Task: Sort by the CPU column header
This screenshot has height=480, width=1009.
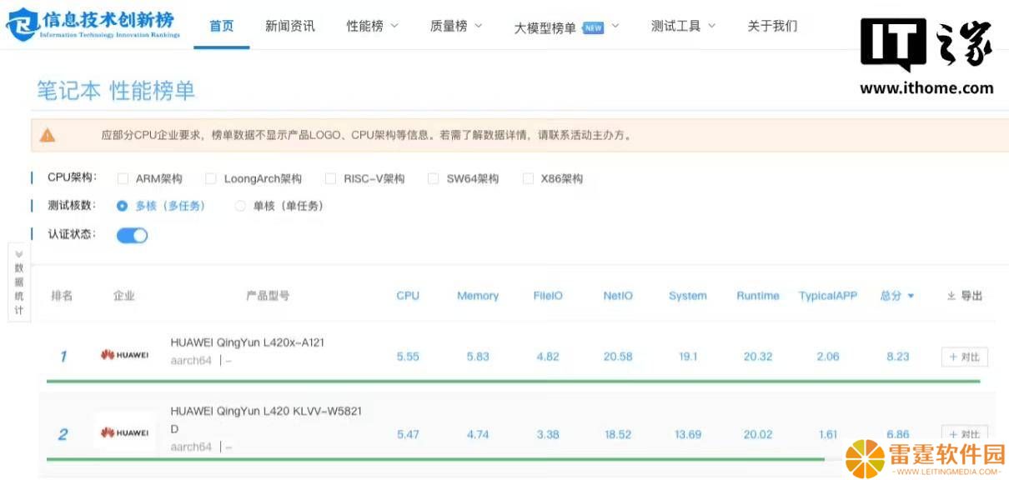Action: tap(408, 296)
